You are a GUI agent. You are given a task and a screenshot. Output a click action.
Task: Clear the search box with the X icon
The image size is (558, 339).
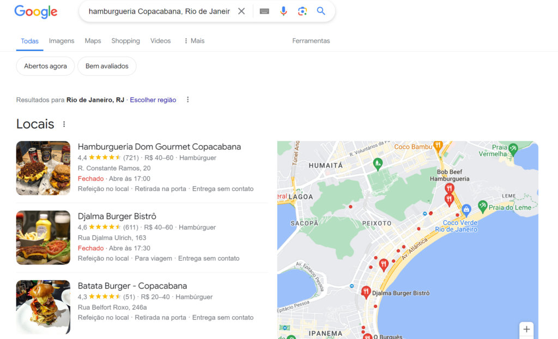coord(241,11)
